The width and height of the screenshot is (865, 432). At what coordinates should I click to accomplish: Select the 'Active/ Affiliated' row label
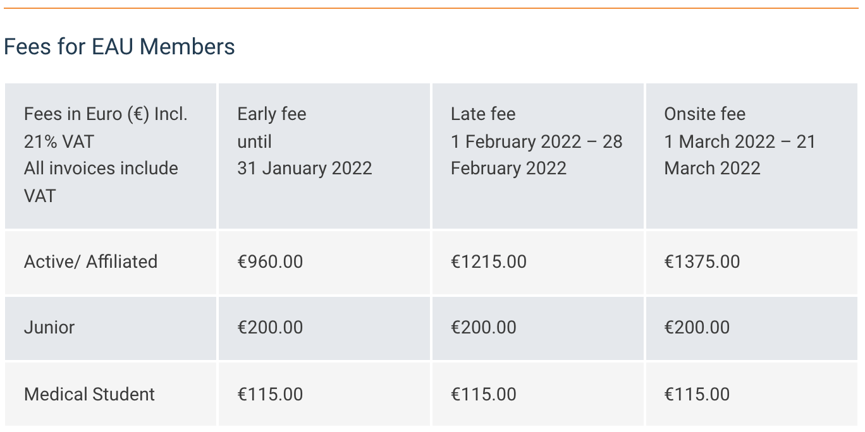pyautogui.click(x=90, y=261)
